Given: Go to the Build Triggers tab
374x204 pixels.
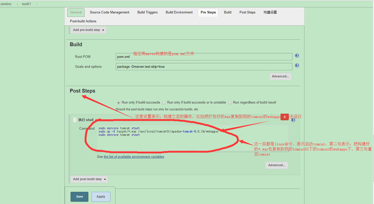Looking at the screenshot, I should [147, 12].
